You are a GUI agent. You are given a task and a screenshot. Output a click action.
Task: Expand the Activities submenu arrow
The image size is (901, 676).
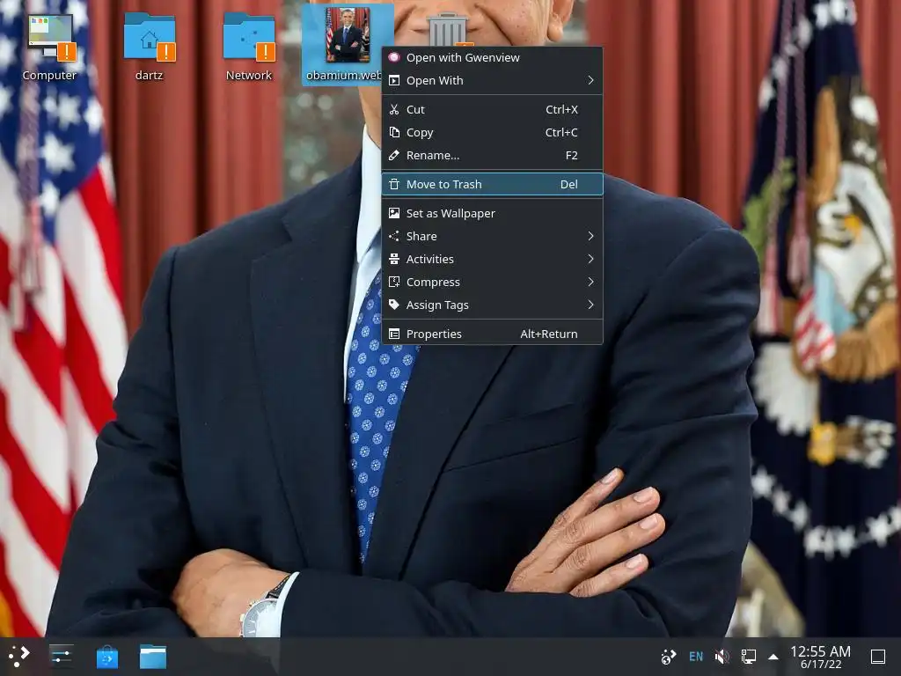pyautogui.click(x=590, y=260)
